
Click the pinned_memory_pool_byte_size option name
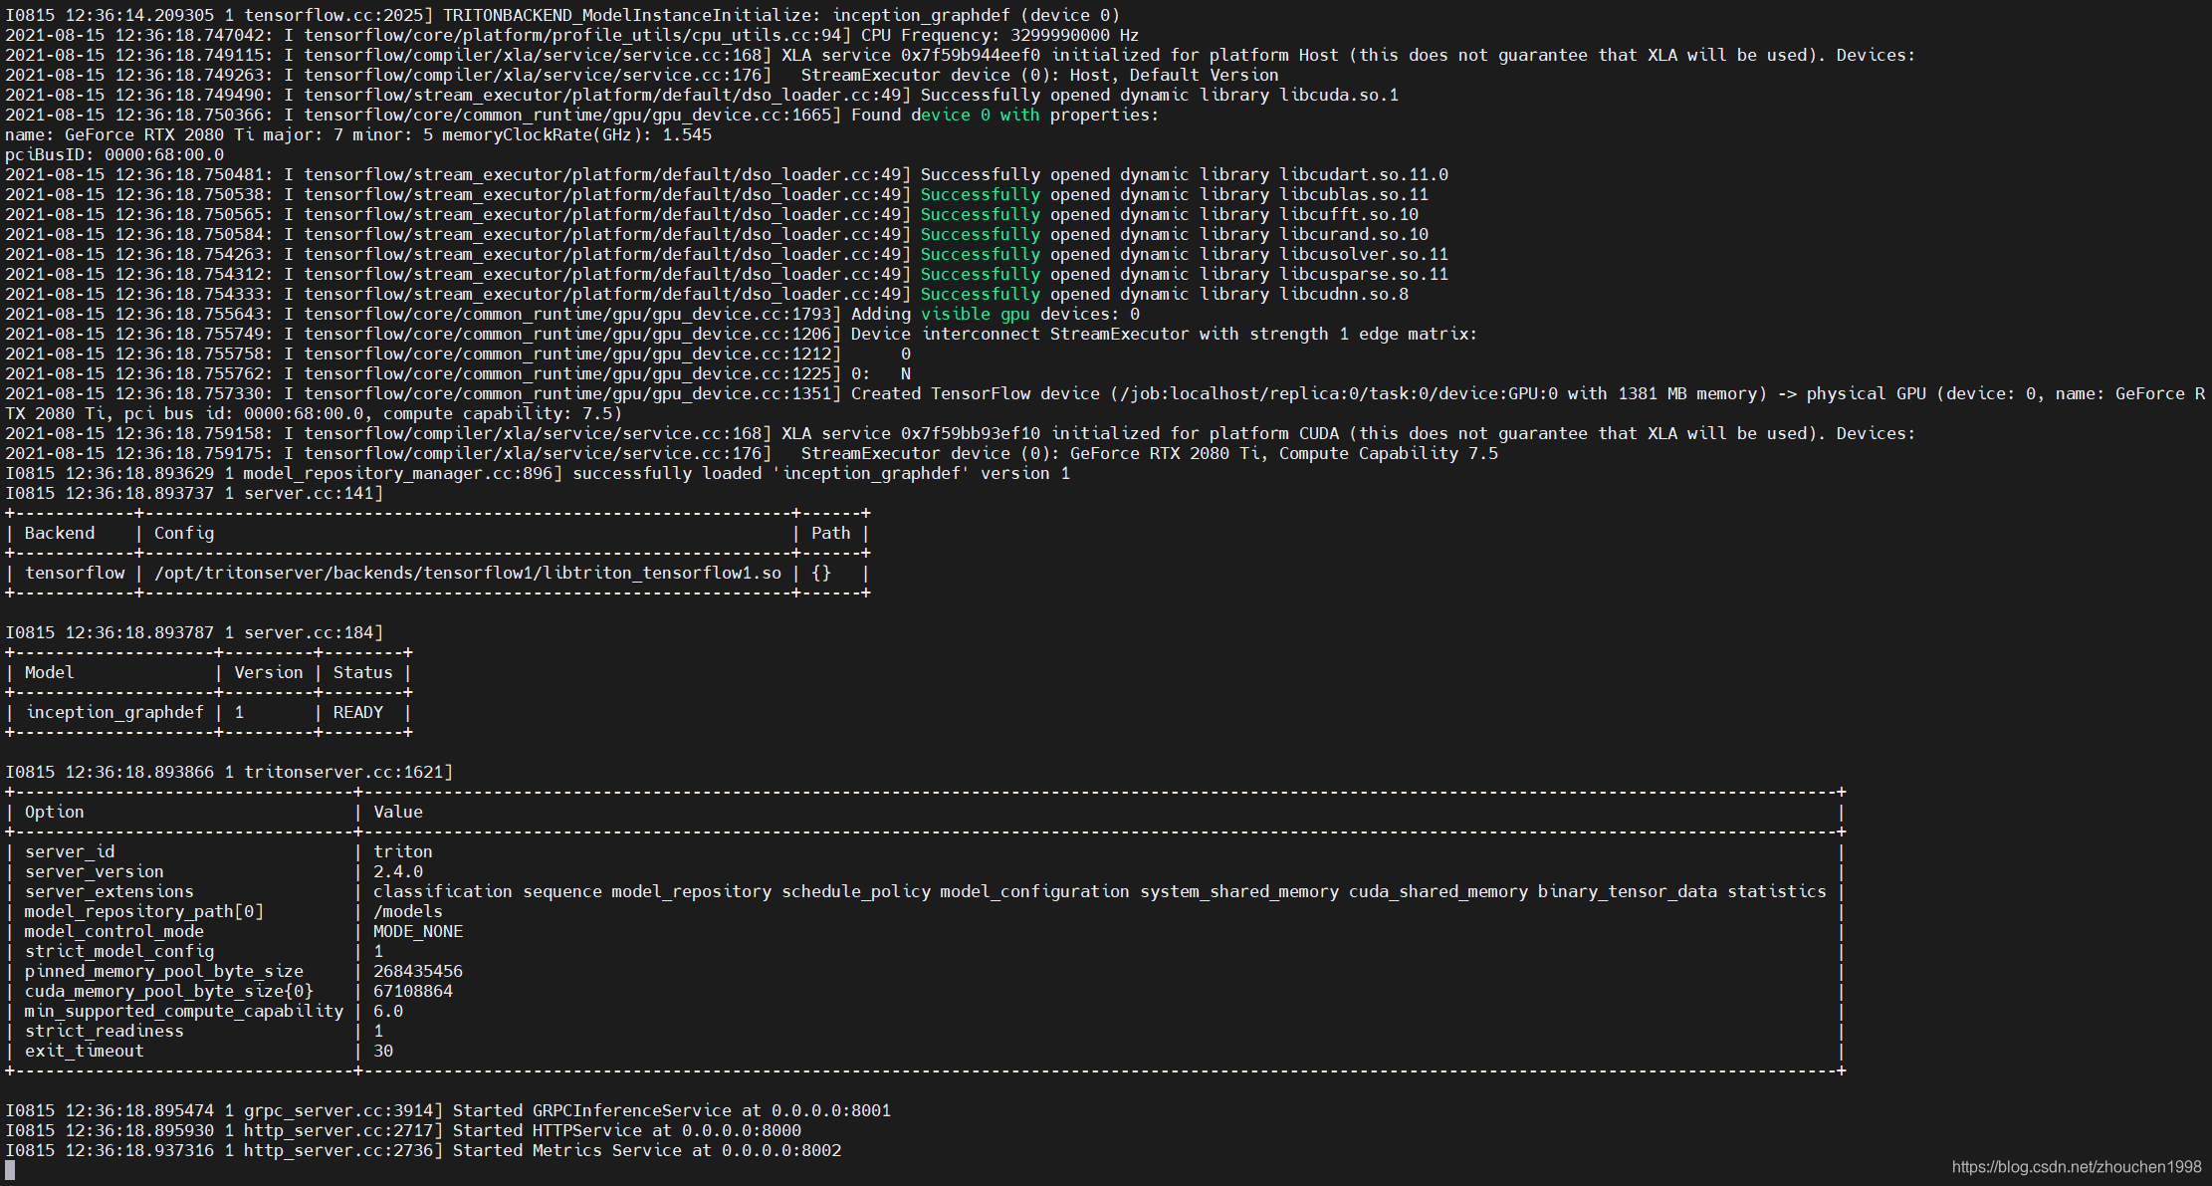click(x=163, y=971)
